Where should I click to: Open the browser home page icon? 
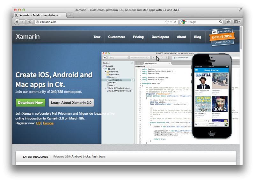pos(228,22)
